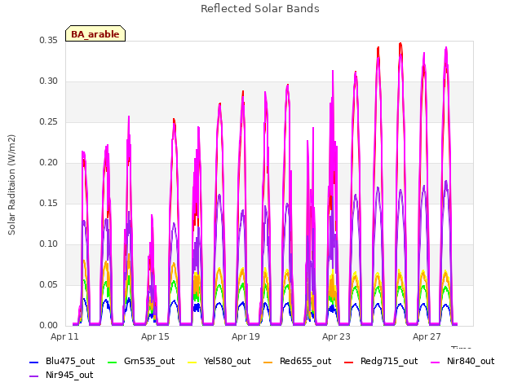
Task: Click the 0.20 y-axis tick label
Action: pyautogui.click(x=49, y=163)
